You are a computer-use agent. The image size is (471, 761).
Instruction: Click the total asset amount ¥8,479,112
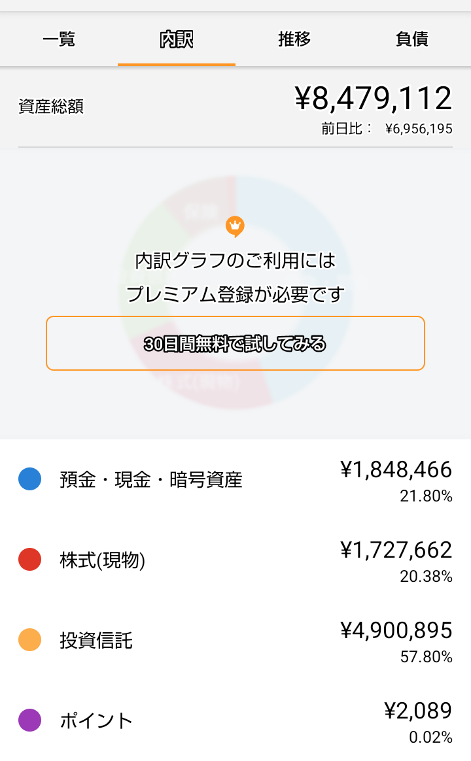(x=374, y=99)
